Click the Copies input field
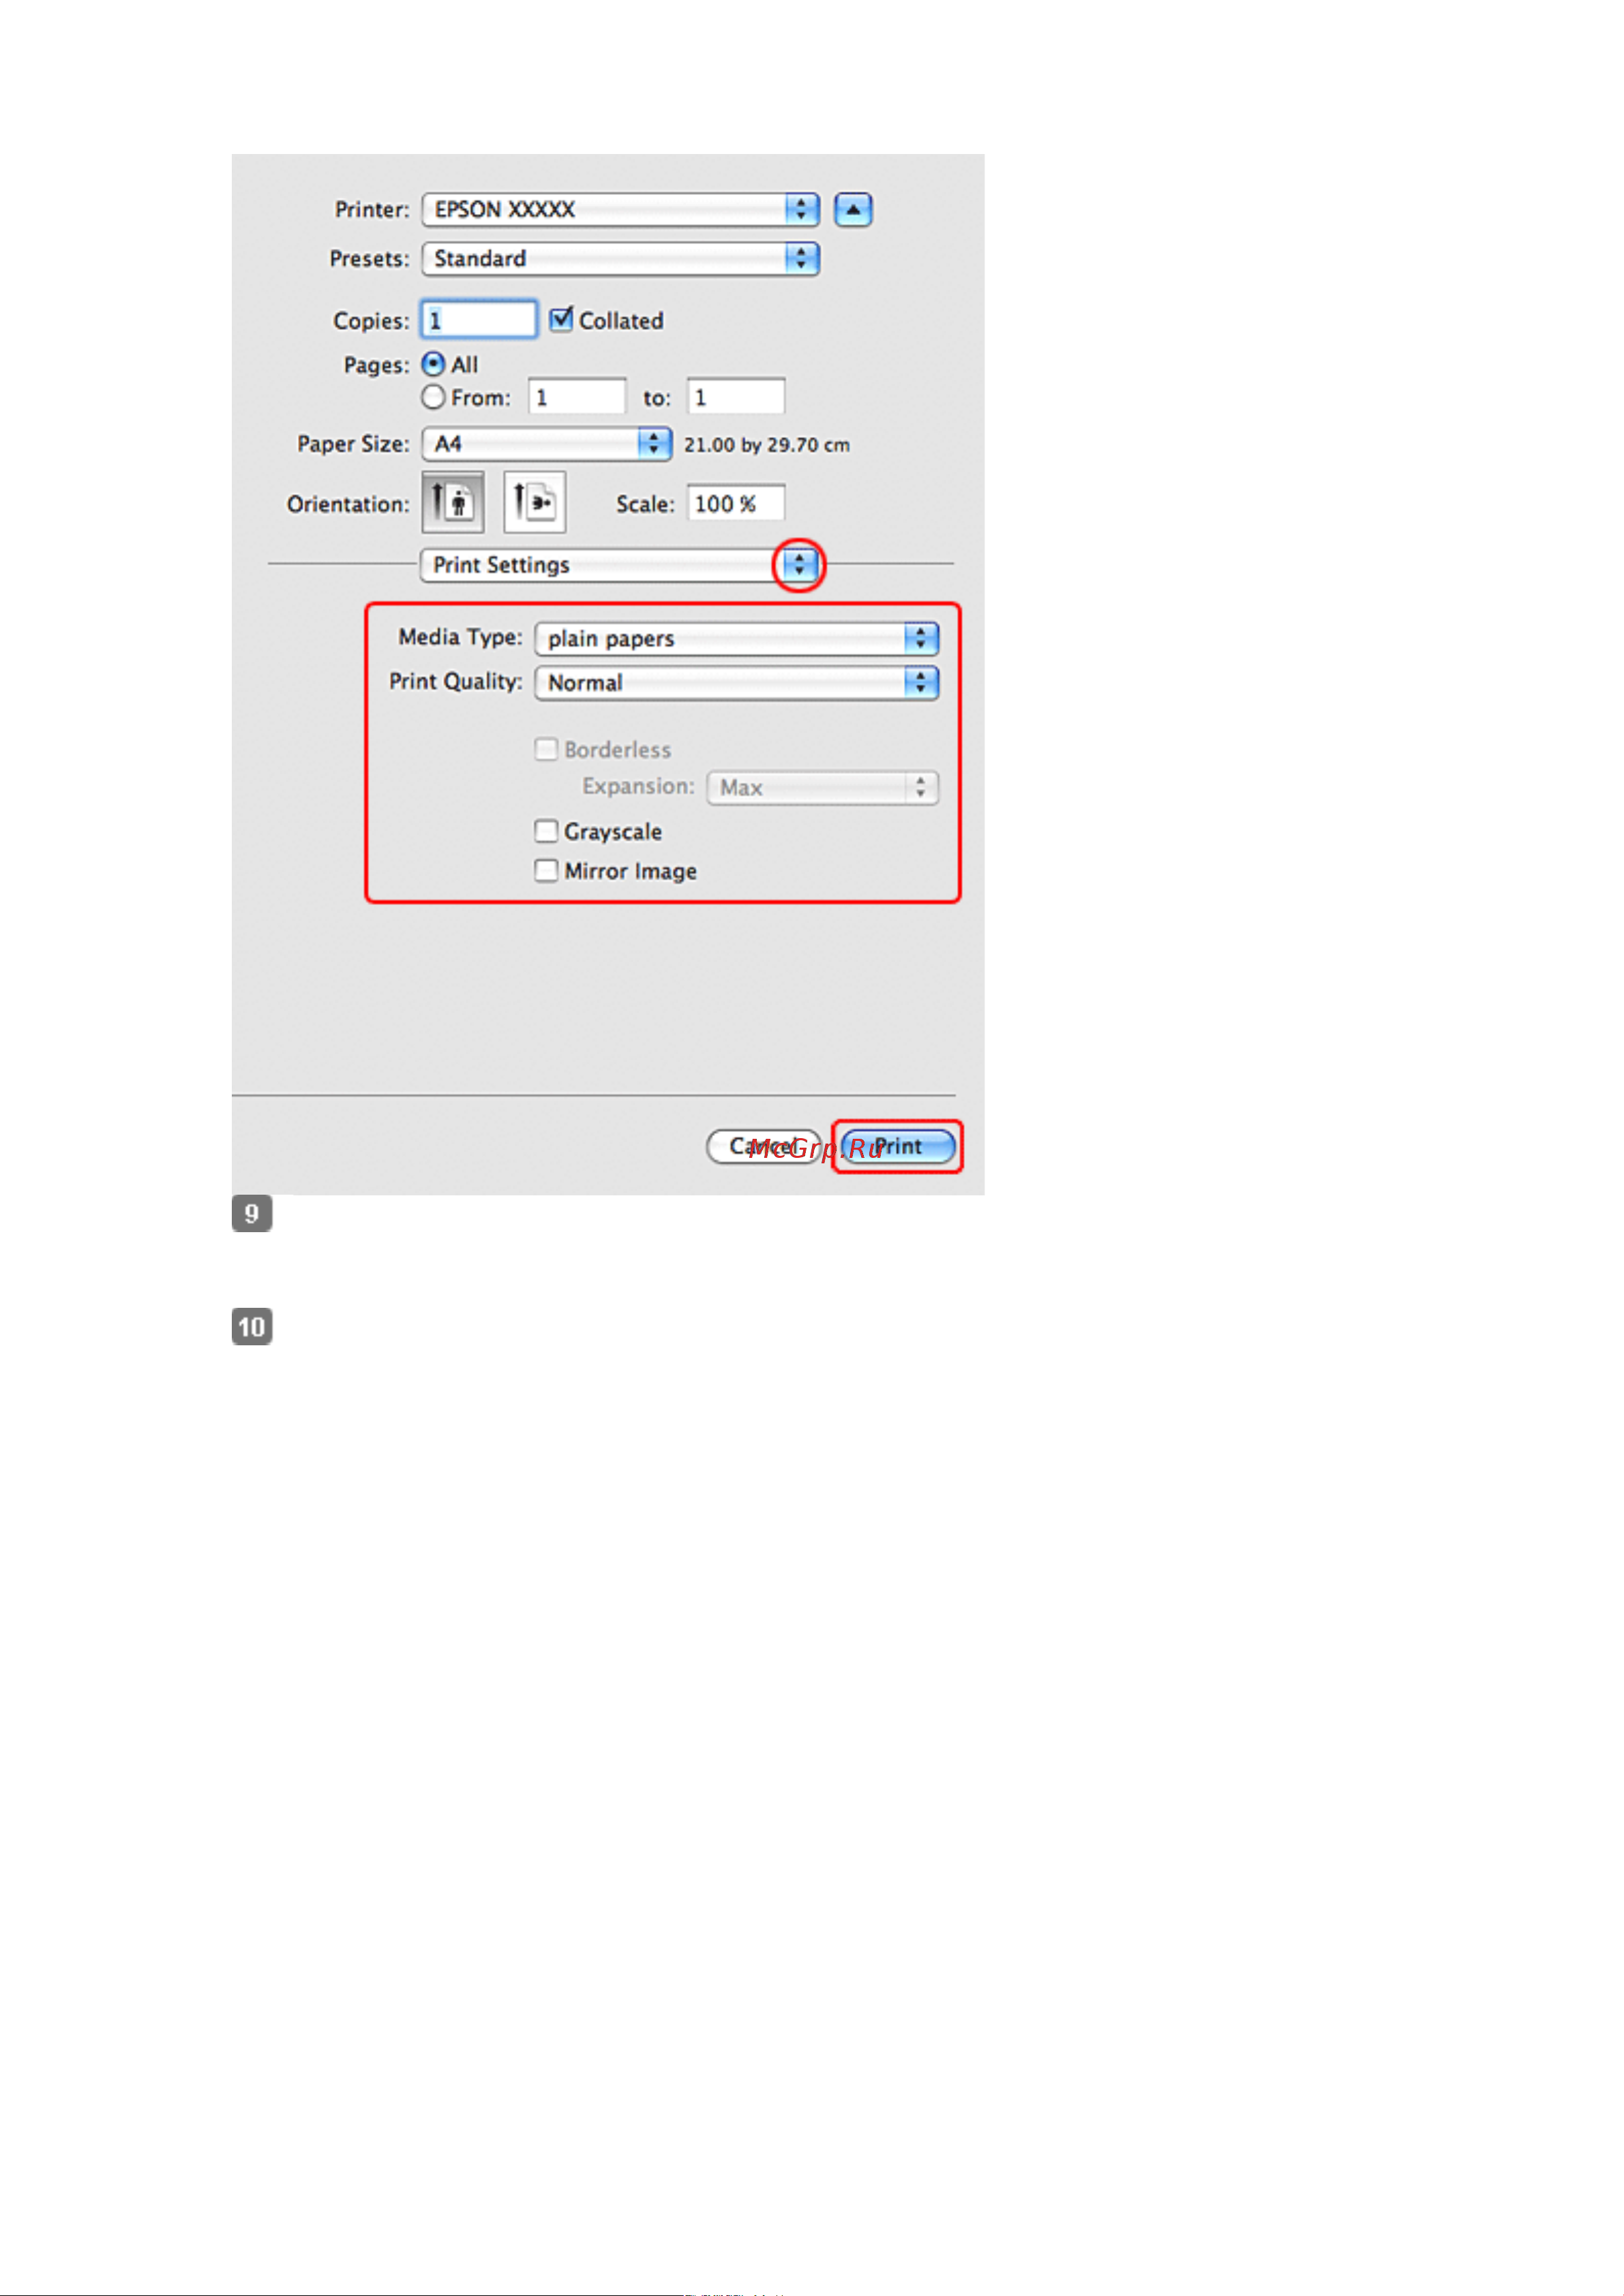Screen dimensions: 1624x2296 [479, 320]
